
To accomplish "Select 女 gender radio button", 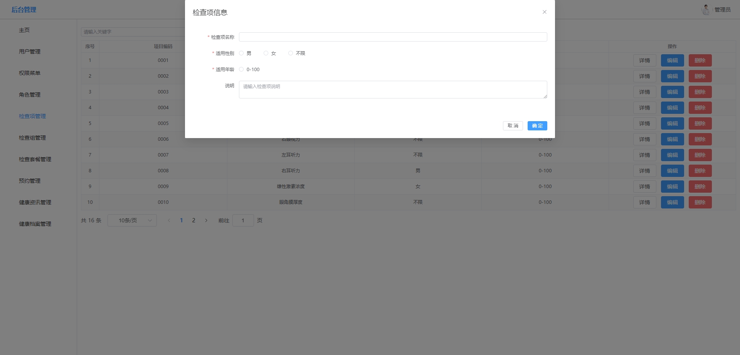I will (x=266, y=53).
